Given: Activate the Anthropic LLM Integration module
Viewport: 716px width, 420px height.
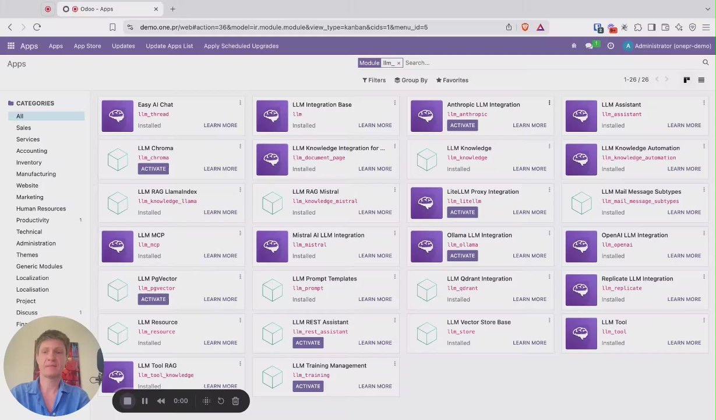Looking at the screenshot, I should pyautogui.click(x=463, y=125).
